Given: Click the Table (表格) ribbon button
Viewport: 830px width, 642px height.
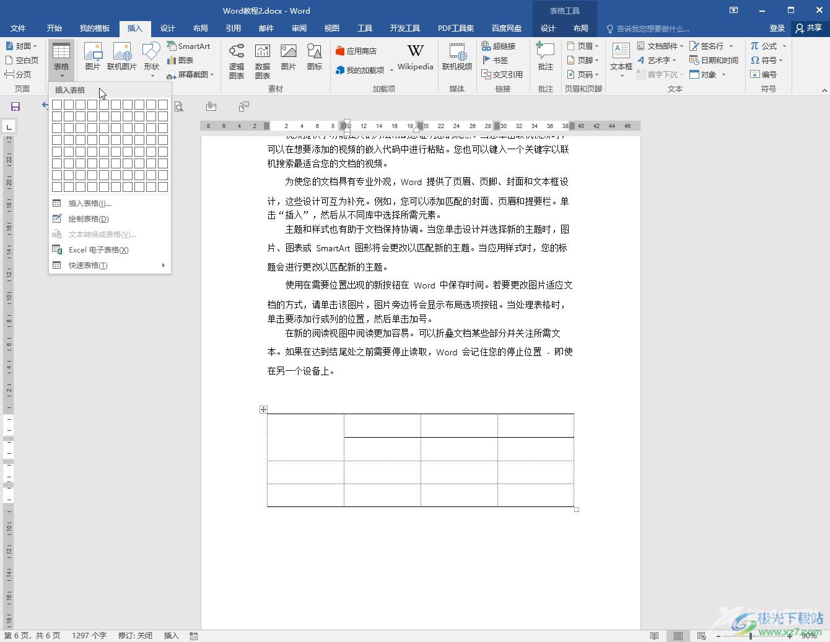Looking at the screenshot, I should [61, 59].
